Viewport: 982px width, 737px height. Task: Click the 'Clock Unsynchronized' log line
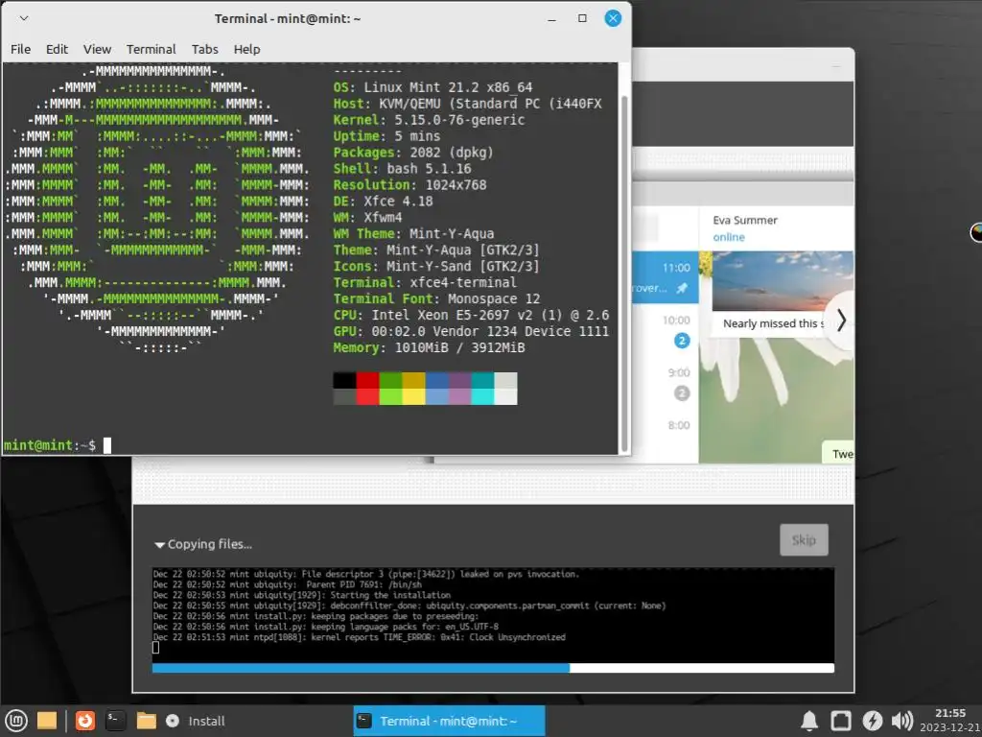click(360, 637)
